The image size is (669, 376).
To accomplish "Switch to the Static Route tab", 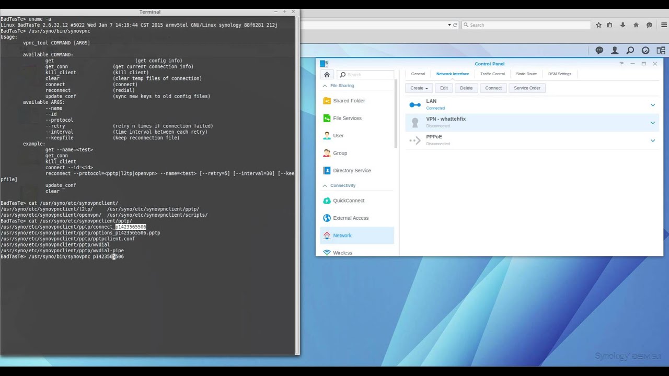I will coord(526,74).
